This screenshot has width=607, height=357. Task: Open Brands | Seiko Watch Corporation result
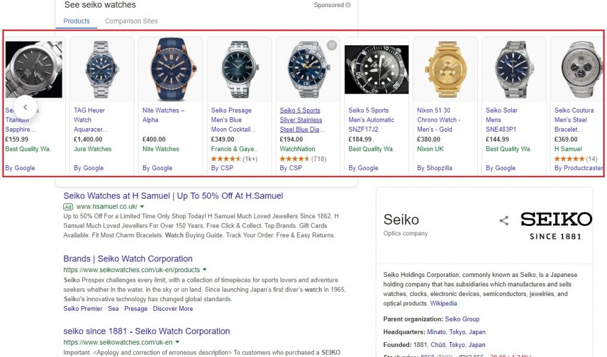pyautogui.click(x=128, y=259)
